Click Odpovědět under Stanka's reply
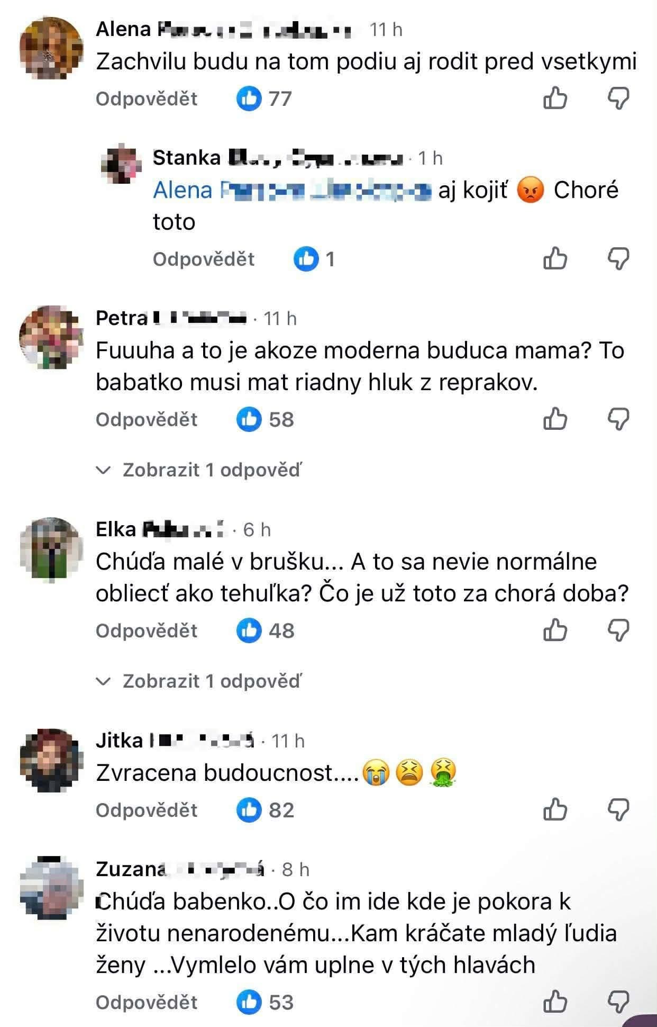Viewport: 657px width, 1027px height. pos(204,259)
